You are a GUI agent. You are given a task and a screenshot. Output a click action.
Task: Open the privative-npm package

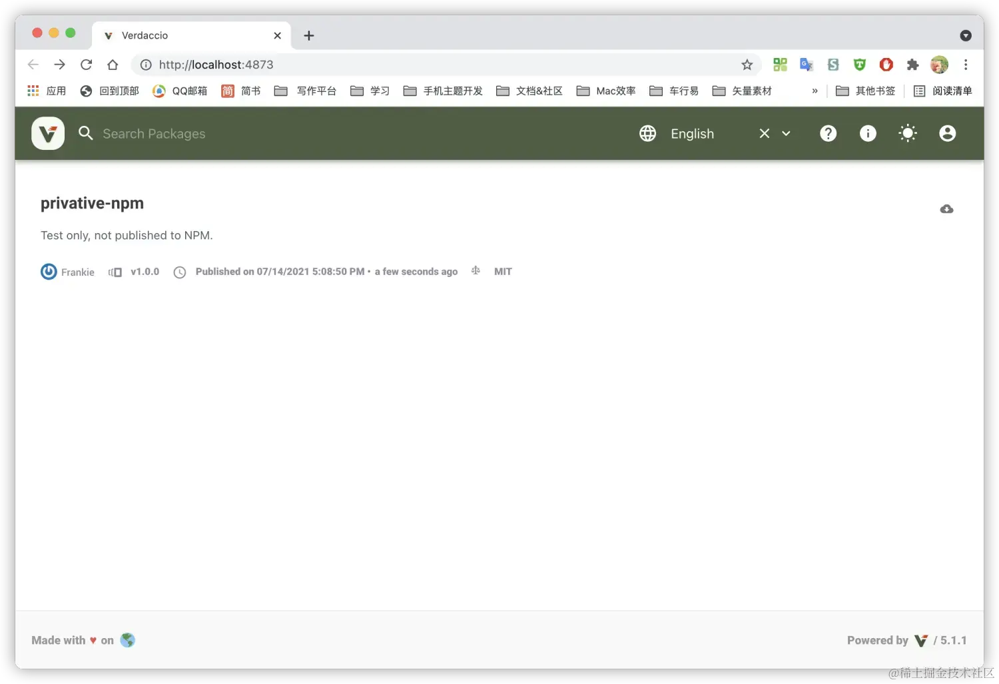tap(92, 203)
